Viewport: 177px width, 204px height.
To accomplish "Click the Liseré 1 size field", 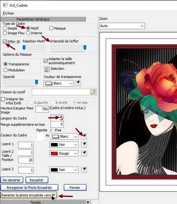I will [x=26, y=145].
